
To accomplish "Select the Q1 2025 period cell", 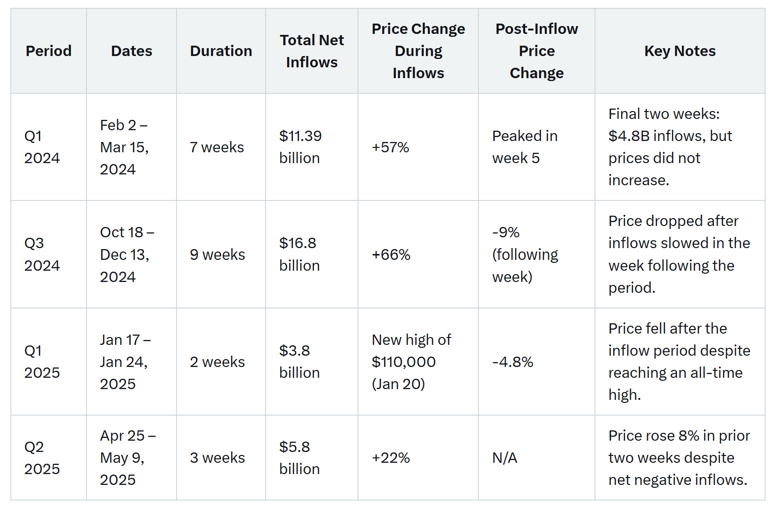I will click(42, 362).
